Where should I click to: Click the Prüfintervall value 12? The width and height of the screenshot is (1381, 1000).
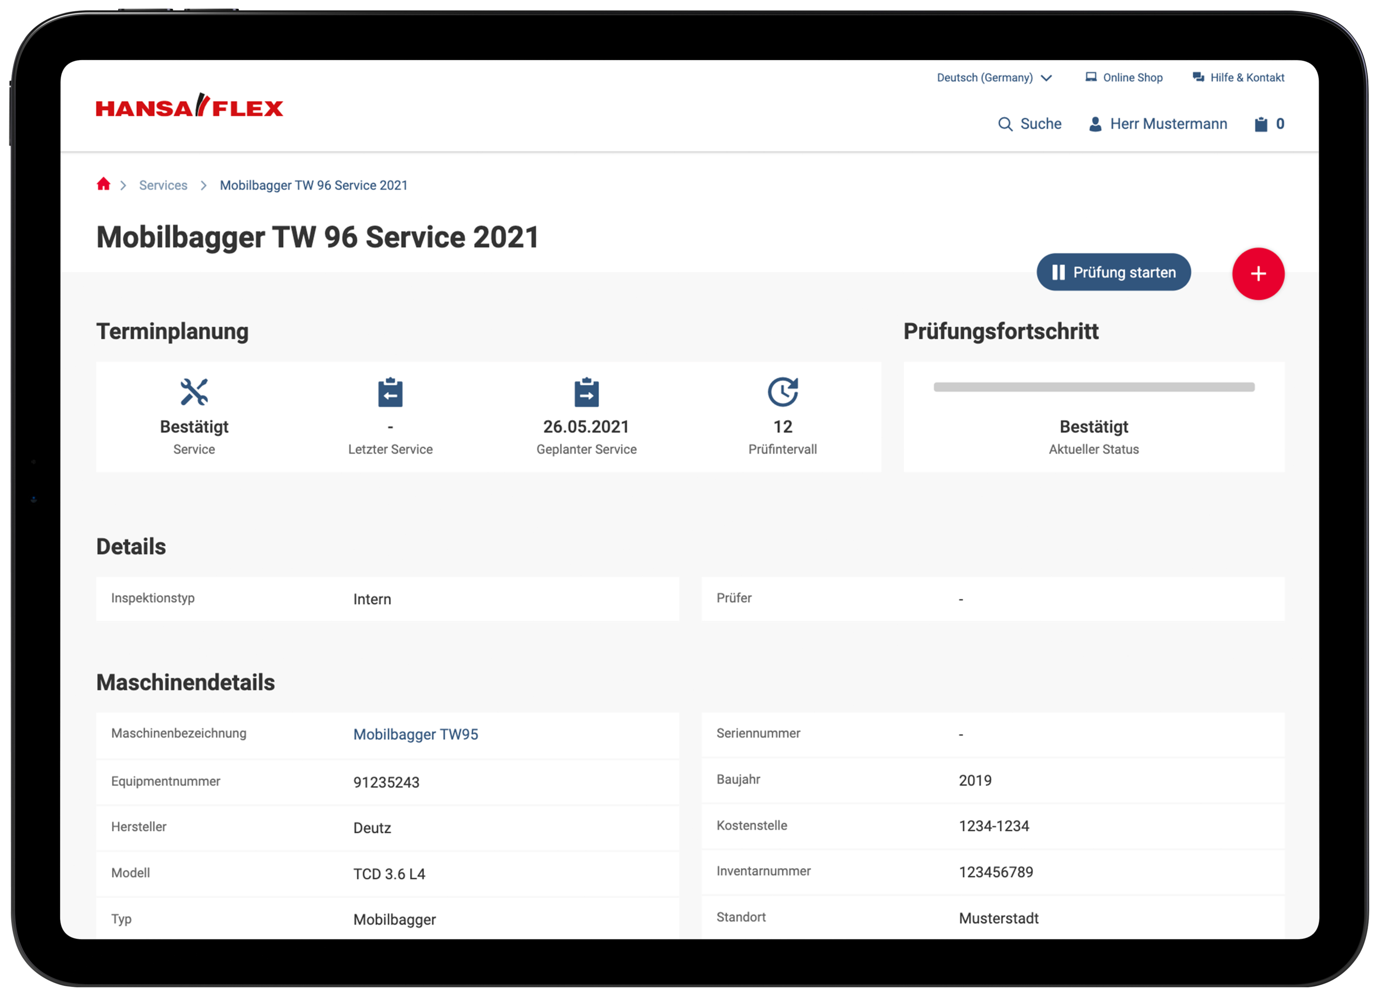(x=783, y=427)
